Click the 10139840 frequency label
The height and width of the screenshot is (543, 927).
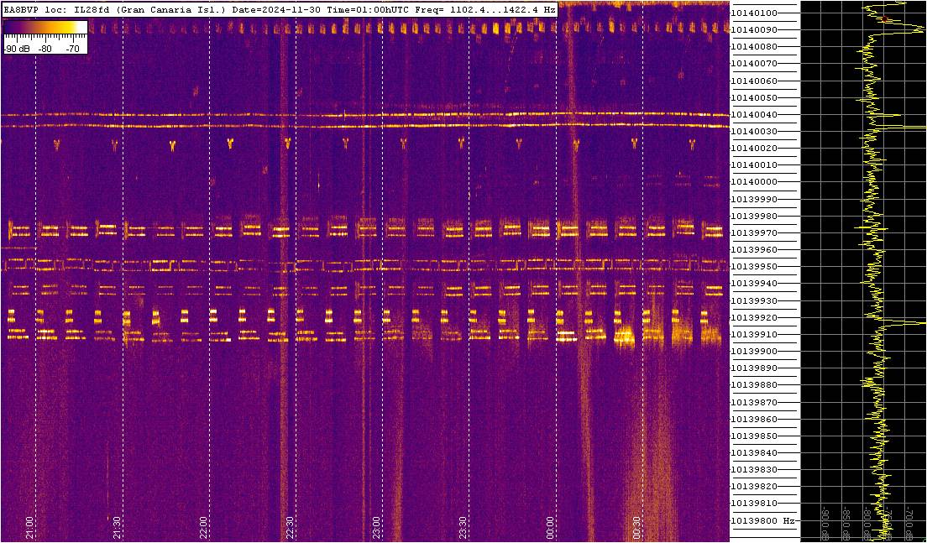(754, 453)
